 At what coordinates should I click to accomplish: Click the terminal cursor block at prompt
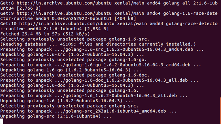[2, 121]
